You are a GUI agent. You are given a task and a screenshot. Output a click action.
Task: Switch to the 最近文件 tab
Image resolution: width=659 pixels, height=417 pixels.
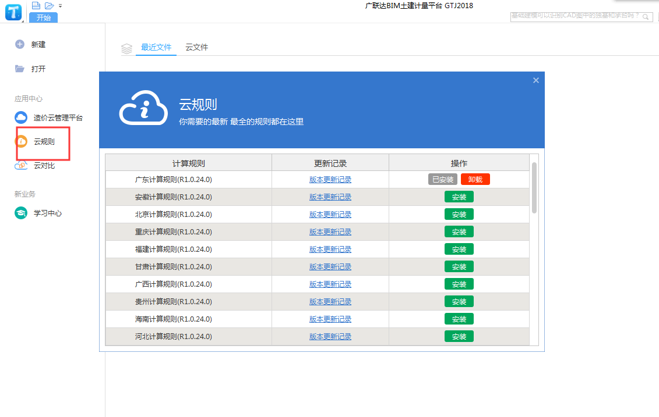click(156, 48)
